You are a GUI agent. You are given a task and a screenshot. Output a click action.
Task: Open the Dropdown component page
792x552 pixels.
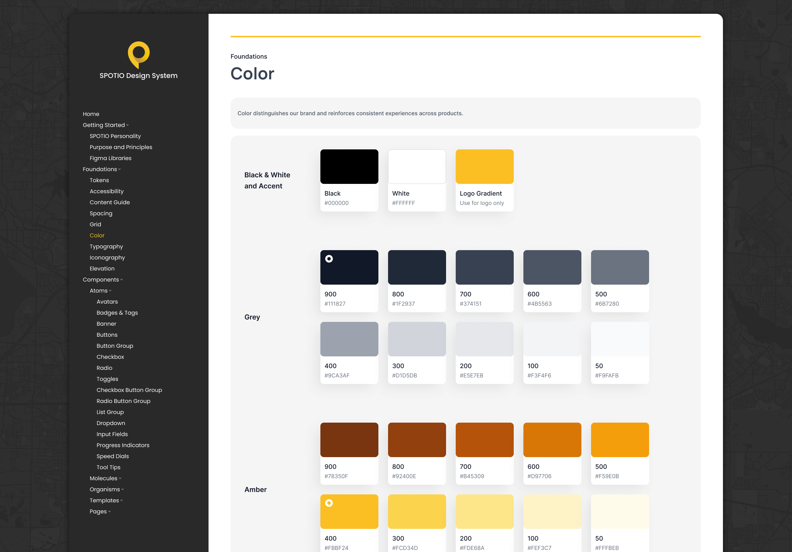(111, 423)
